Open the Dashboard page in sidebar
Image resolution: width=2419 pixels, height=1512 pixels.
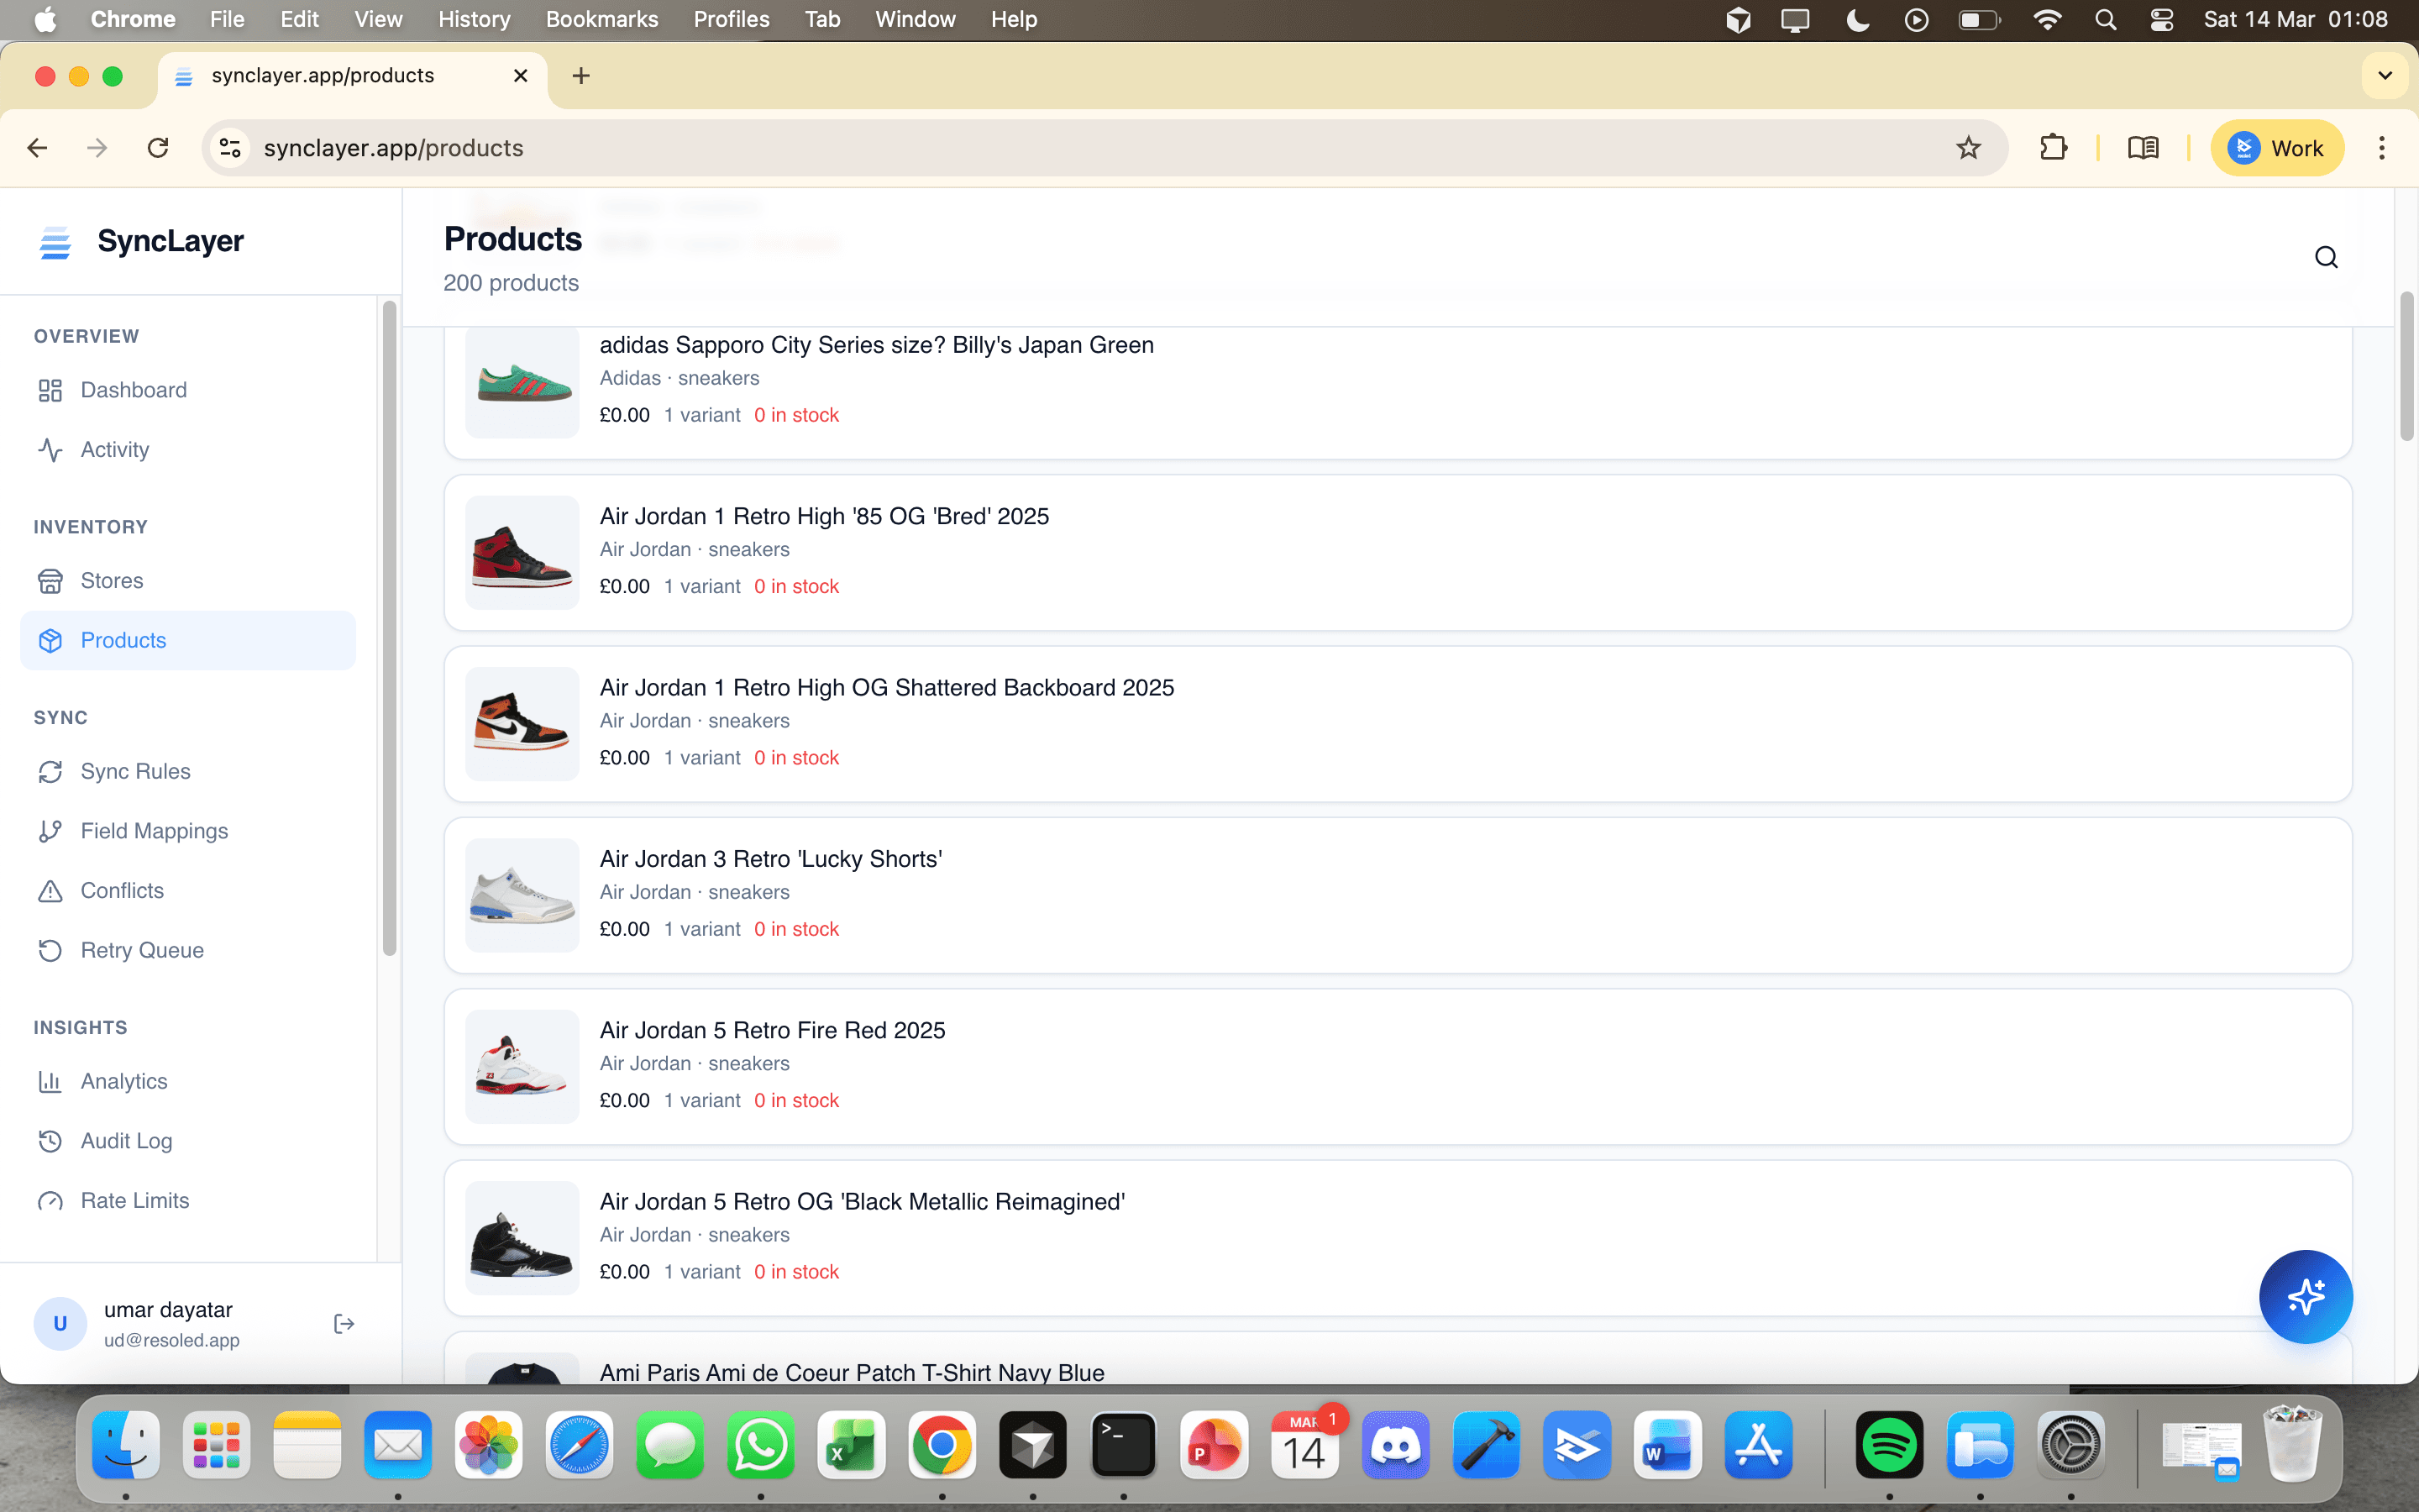pyautogui.click(x=188, y=390)
